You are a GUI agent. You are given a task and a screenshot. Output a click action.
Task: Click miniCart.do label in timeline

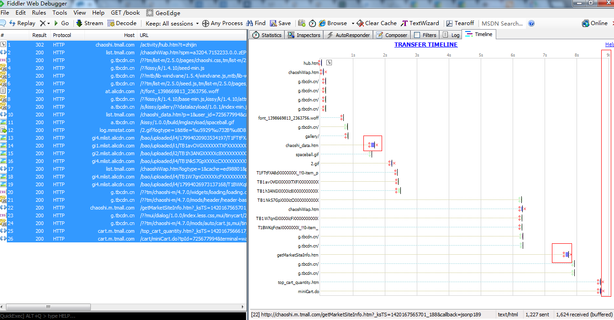click(309, 291)
